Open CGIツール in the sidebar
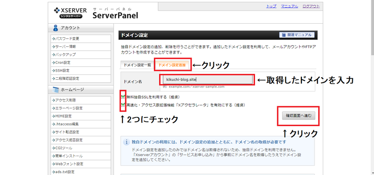 (x=81, y=148)
